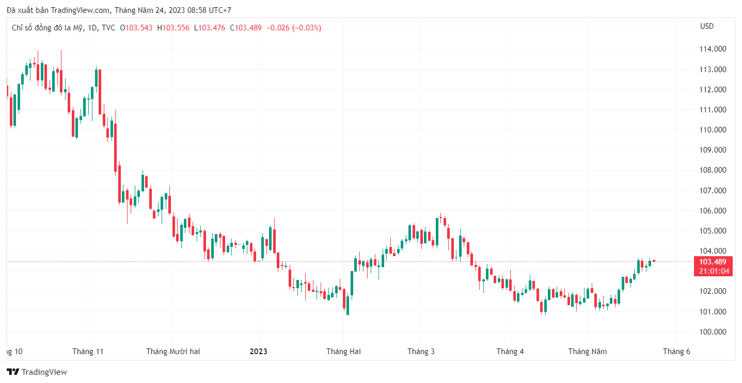Click the close value C103.489 in legend

pos(246,28)
